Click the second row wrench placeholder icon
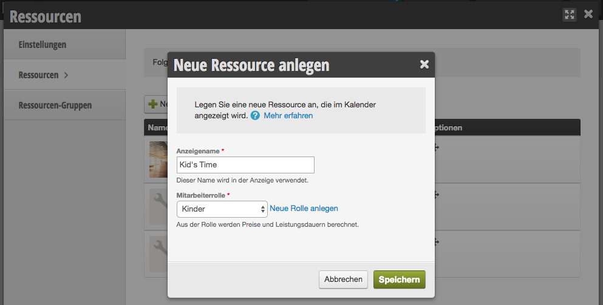Screen dimensions: 603x305 pyautogui.click(x=158, y=207)
